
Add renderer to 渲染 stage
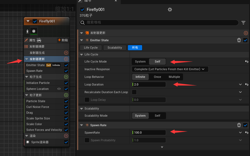click(x=66, y=136)
